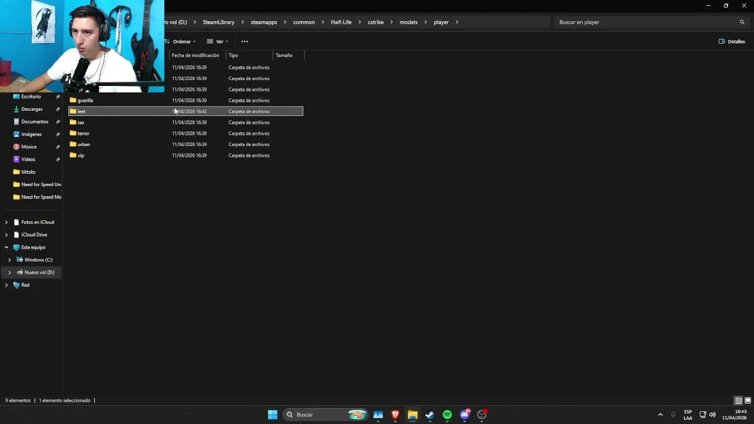Screen dimensions: 754x424
Task: Open File Explorer taskbar icon
Action: click(412, 415)
